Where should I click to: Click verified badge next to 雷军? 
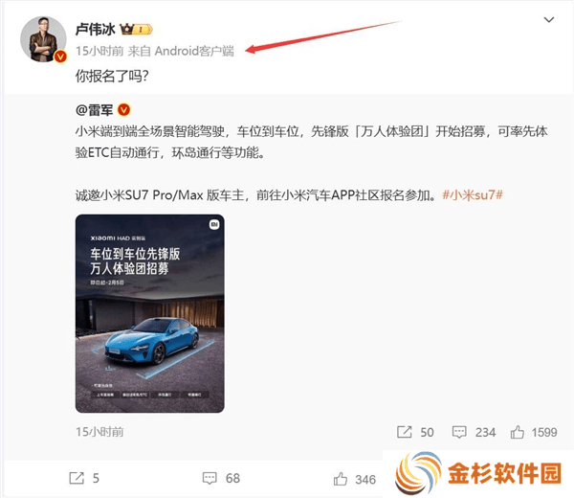click(x=124, y=109)
